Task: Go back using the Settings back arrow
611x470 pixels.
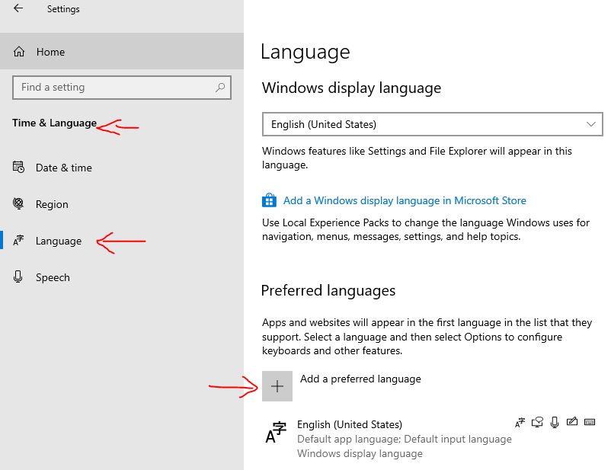Action: [18, 9]
